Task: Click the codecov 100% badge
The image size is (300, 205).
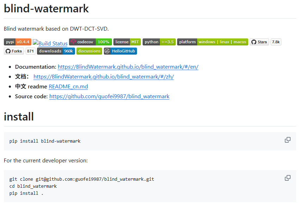Action: pyautogui.click(x=90, y=42)
